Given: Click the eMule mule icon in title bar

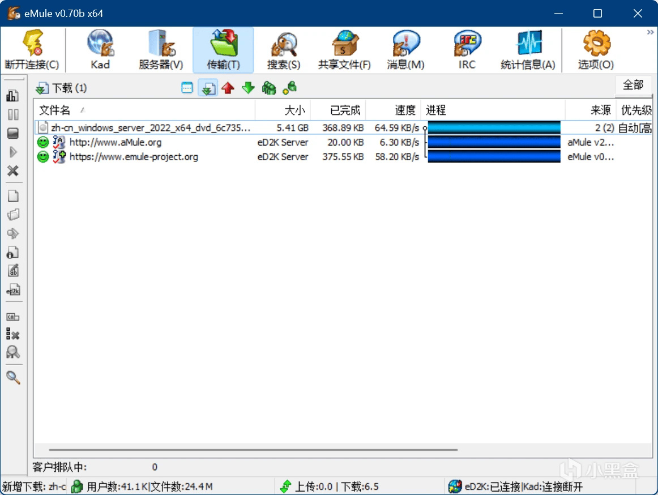Looking at the screenshot, I should [14, 13].
